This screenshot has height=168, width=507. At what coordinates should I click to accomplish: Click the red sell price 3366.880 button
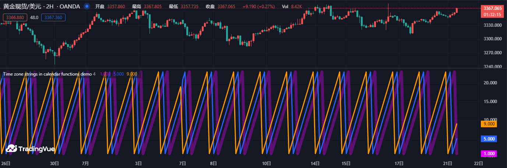click(15, 17)
